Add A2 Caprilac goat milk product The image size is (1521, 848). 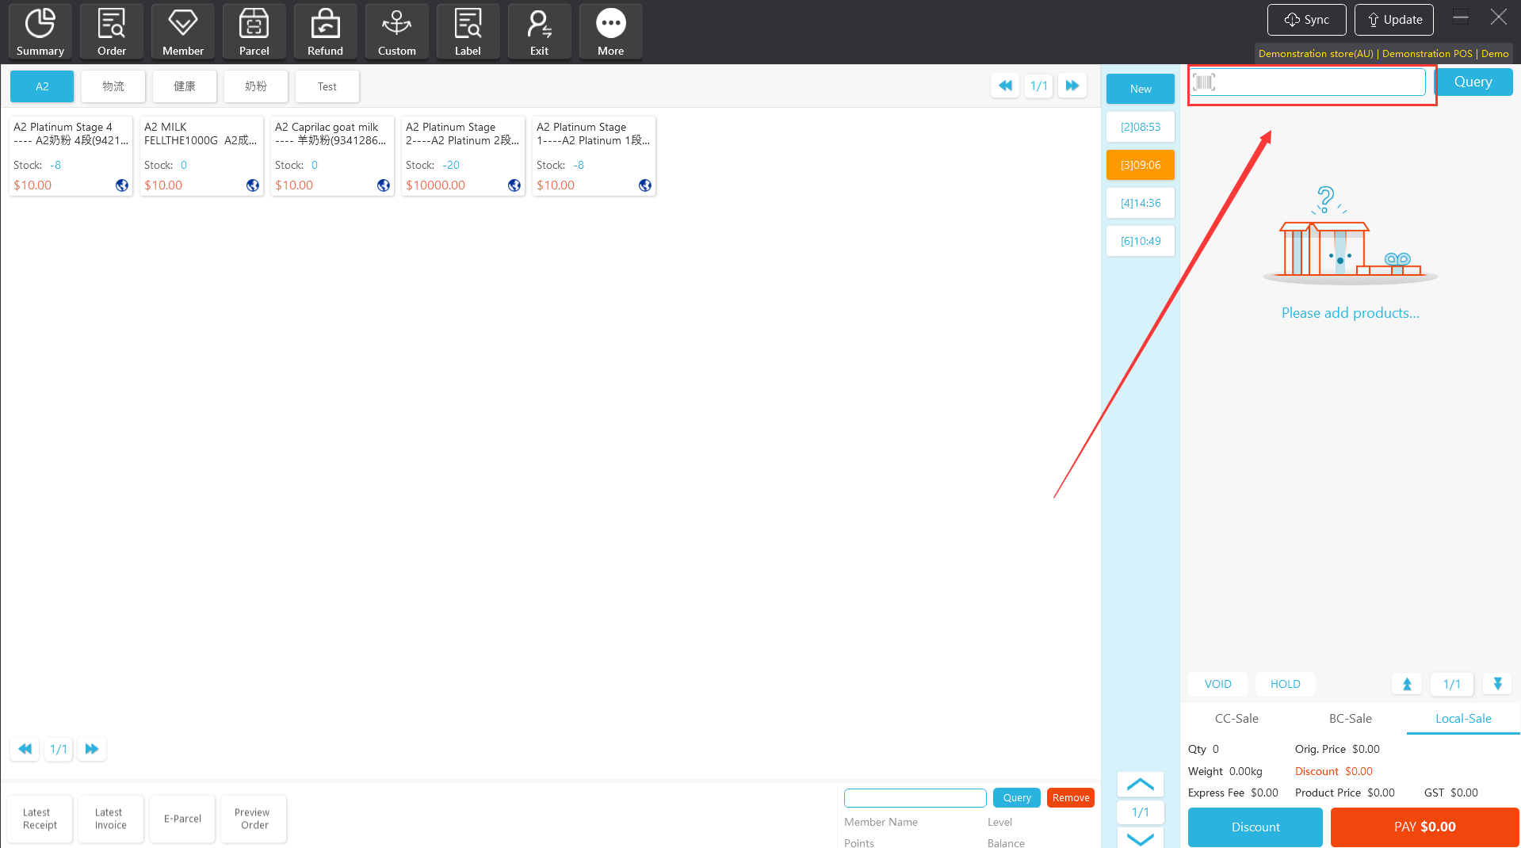(332, 155)
